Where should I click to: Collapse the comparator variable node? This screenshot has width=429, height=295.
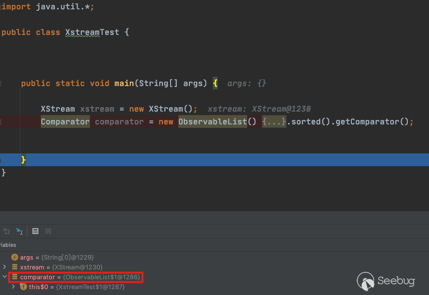pyautogui.click(x=4, y=277)
